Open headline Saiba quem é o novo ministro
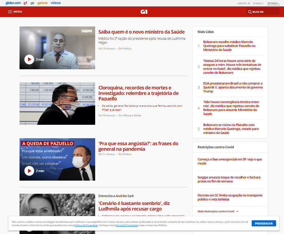This screenshot has height=234, width=284. pyautogui.click(x=142, y=32)
